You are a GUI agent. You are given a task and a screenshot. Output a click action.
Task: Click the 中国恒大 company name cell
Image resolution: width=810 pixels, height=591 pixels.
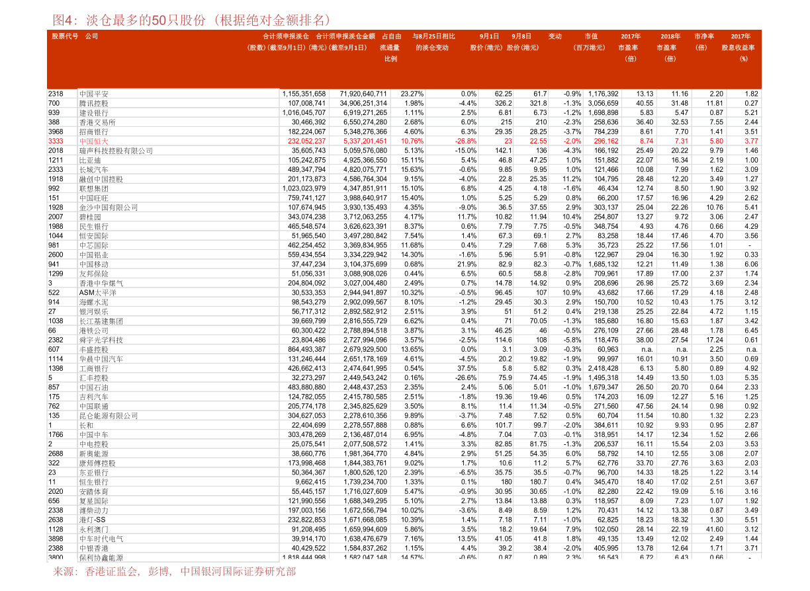coord(93,141)
